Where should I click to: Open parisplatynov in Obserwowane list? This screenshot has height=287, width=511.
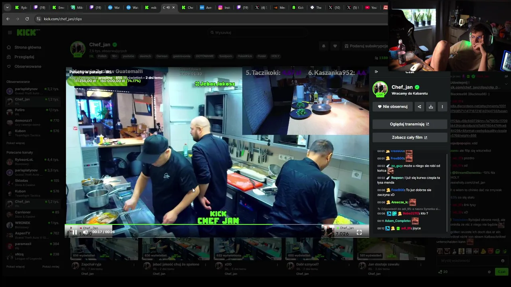pos(32,90)
